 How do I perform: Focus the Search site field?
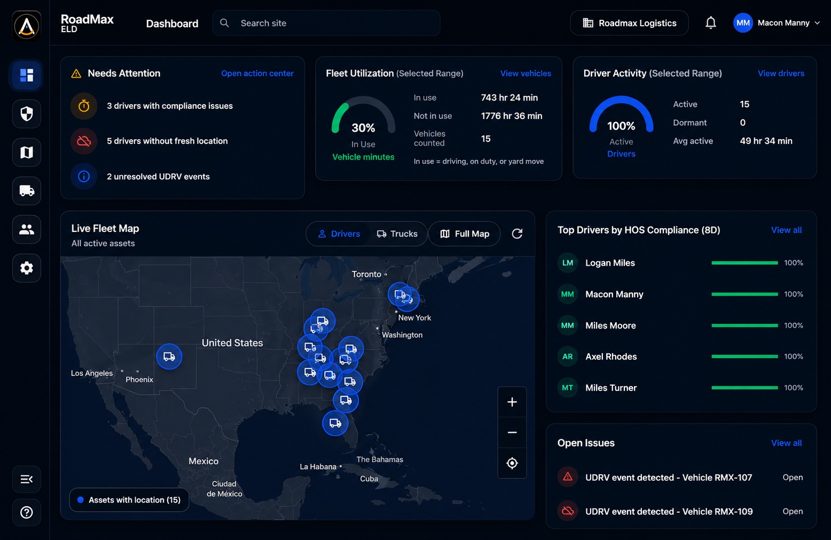[x=326, y=23]
